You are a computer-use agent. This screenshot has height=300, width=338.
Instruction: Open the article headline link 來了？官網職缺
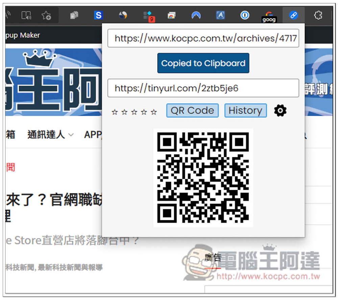[x=54, y=200]
